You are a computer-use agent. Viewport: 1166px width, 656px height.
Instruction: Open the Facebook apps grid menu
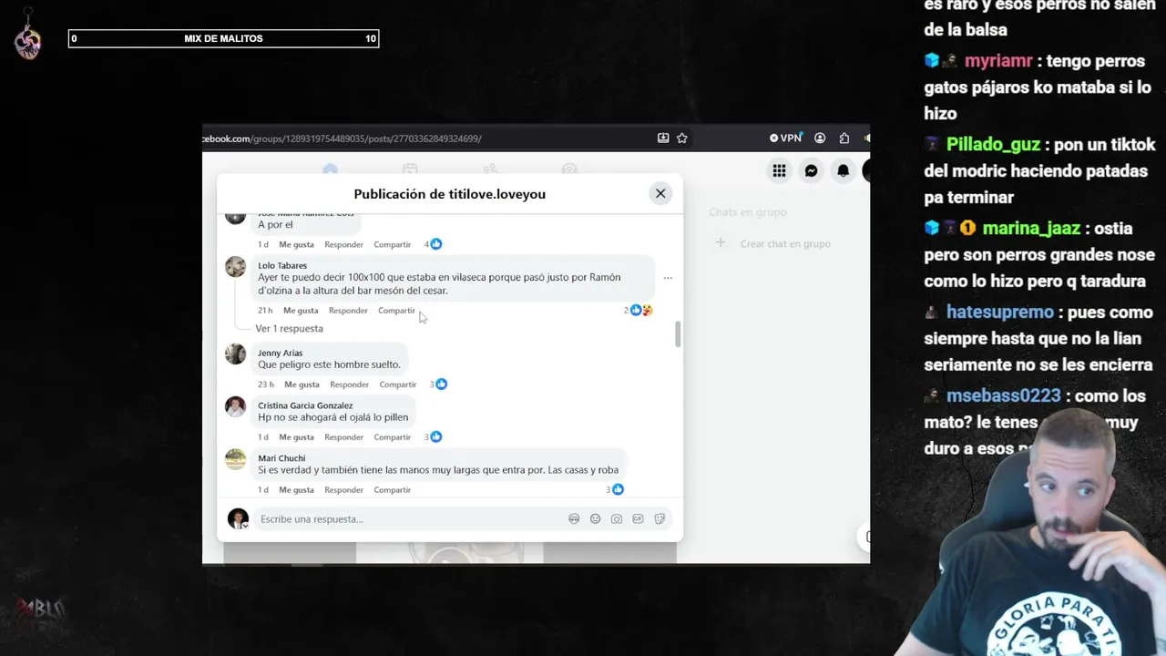779,170
